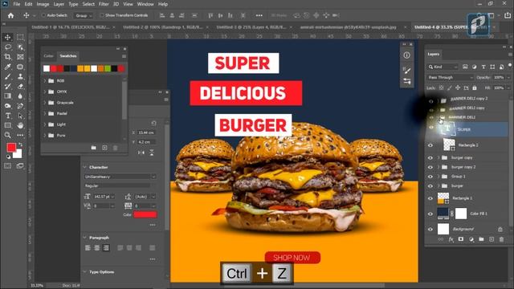This screenshot has width=514, height=289.
Task: Select the Frame tool
Action: coord(20,57)
